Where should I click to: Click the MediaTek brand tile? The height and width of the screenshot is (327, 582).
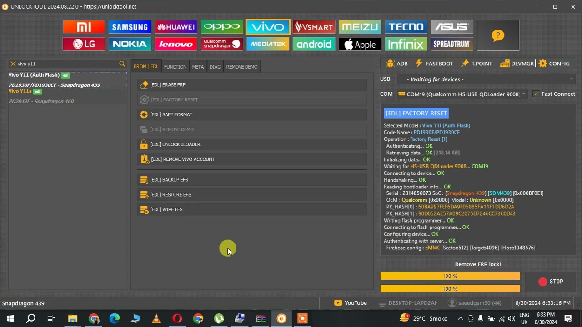tap(268, 44)
